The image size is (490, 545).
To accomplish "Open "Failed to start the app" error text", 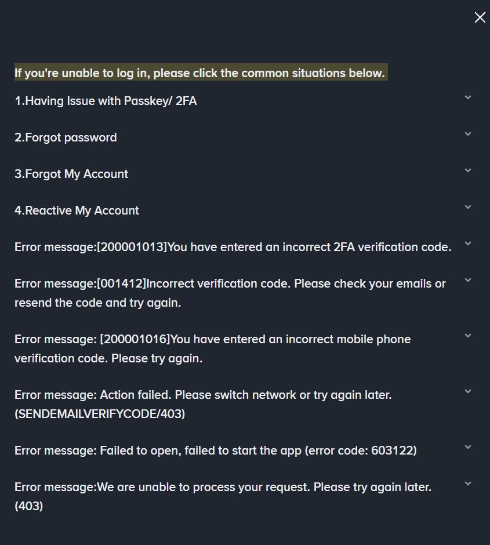I will [x=215, y=450].
